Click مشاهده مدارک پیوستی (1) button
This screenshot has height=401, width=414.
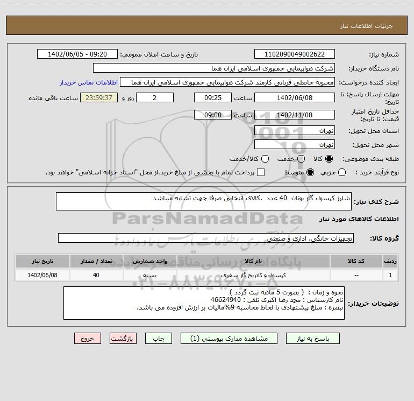(229, 339)
